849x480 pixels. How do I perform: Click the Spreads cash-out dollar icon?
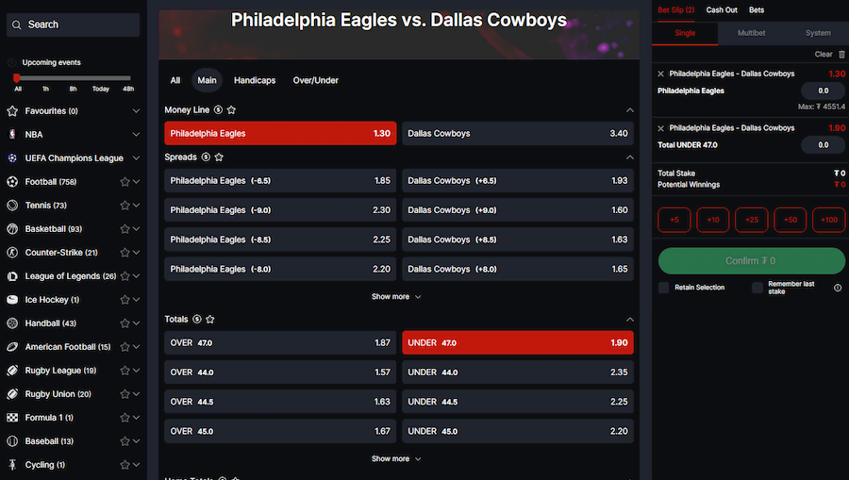[206, 157]
